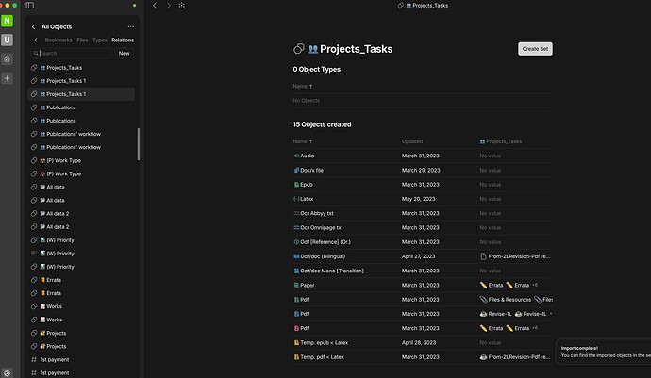Screen dimensions: 651x378
Task: Click the May 20, 2023 date cell
Action: tap(418, 199)
